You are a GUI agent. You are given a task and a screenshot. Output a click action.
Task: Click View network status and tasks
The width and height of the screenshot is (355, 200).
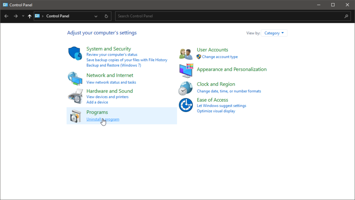click(111, 82)
